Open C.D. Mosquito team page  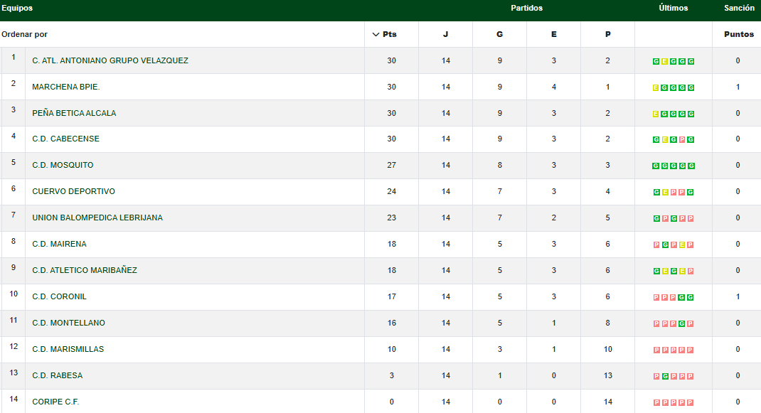[63, 165]
